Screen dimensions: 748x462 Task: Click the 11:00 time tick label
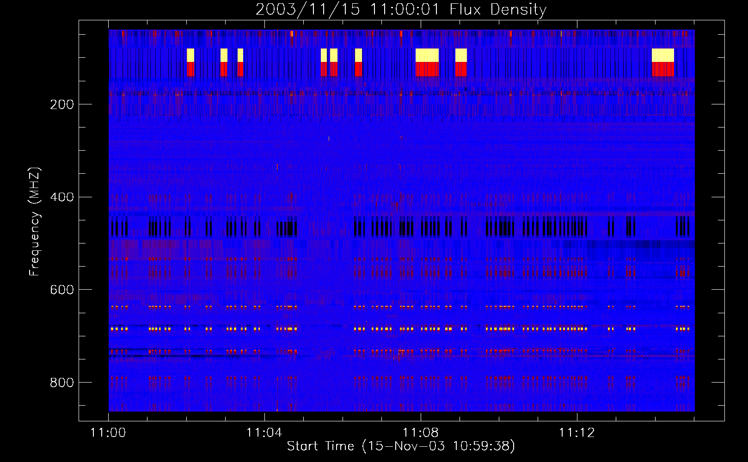click(108, 433)
